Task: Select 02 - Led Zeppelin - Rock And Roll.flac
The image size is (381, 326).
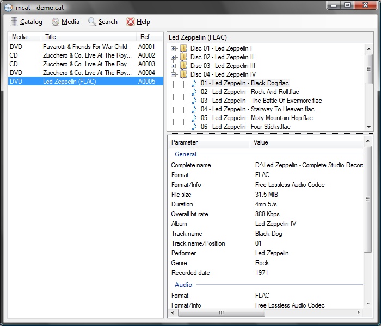Action: tap(250, 92)
